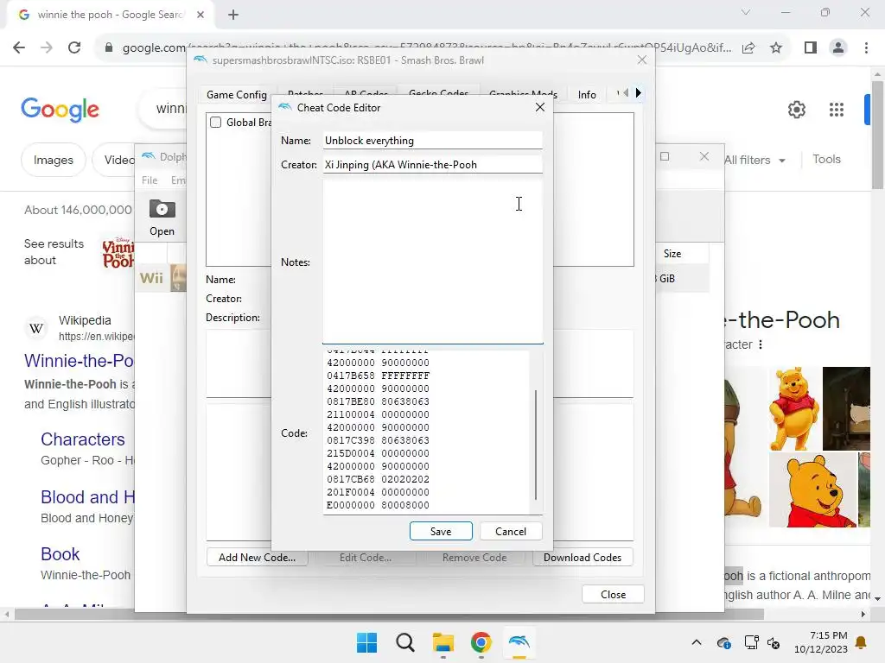The image size is (885, 663).
Task: Click inside the Notes text area
Action: [x=432, y=262]
